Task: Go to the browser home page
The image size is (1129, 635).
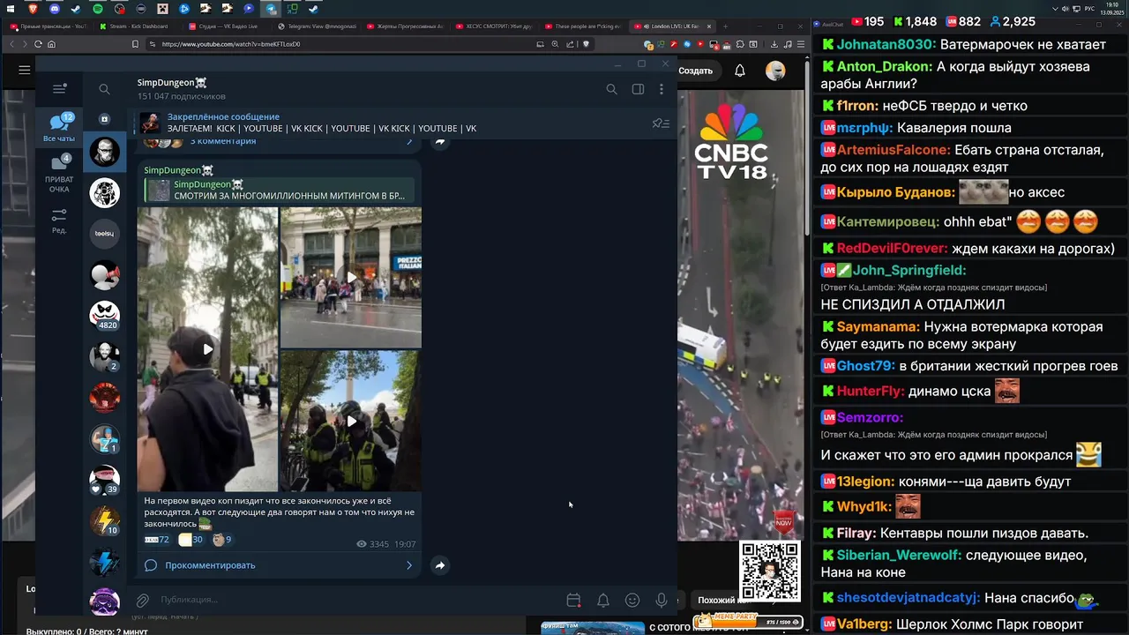Action: (52, 44)
